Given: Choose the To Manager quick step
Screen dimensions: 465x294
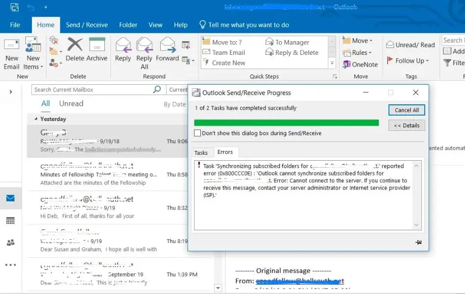Looking at the screenshot, I should click(x=287, y=42).
